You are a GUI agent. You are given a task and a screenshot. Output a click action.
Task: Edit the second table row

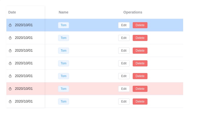pyautogui.click(x=124, y=38)
